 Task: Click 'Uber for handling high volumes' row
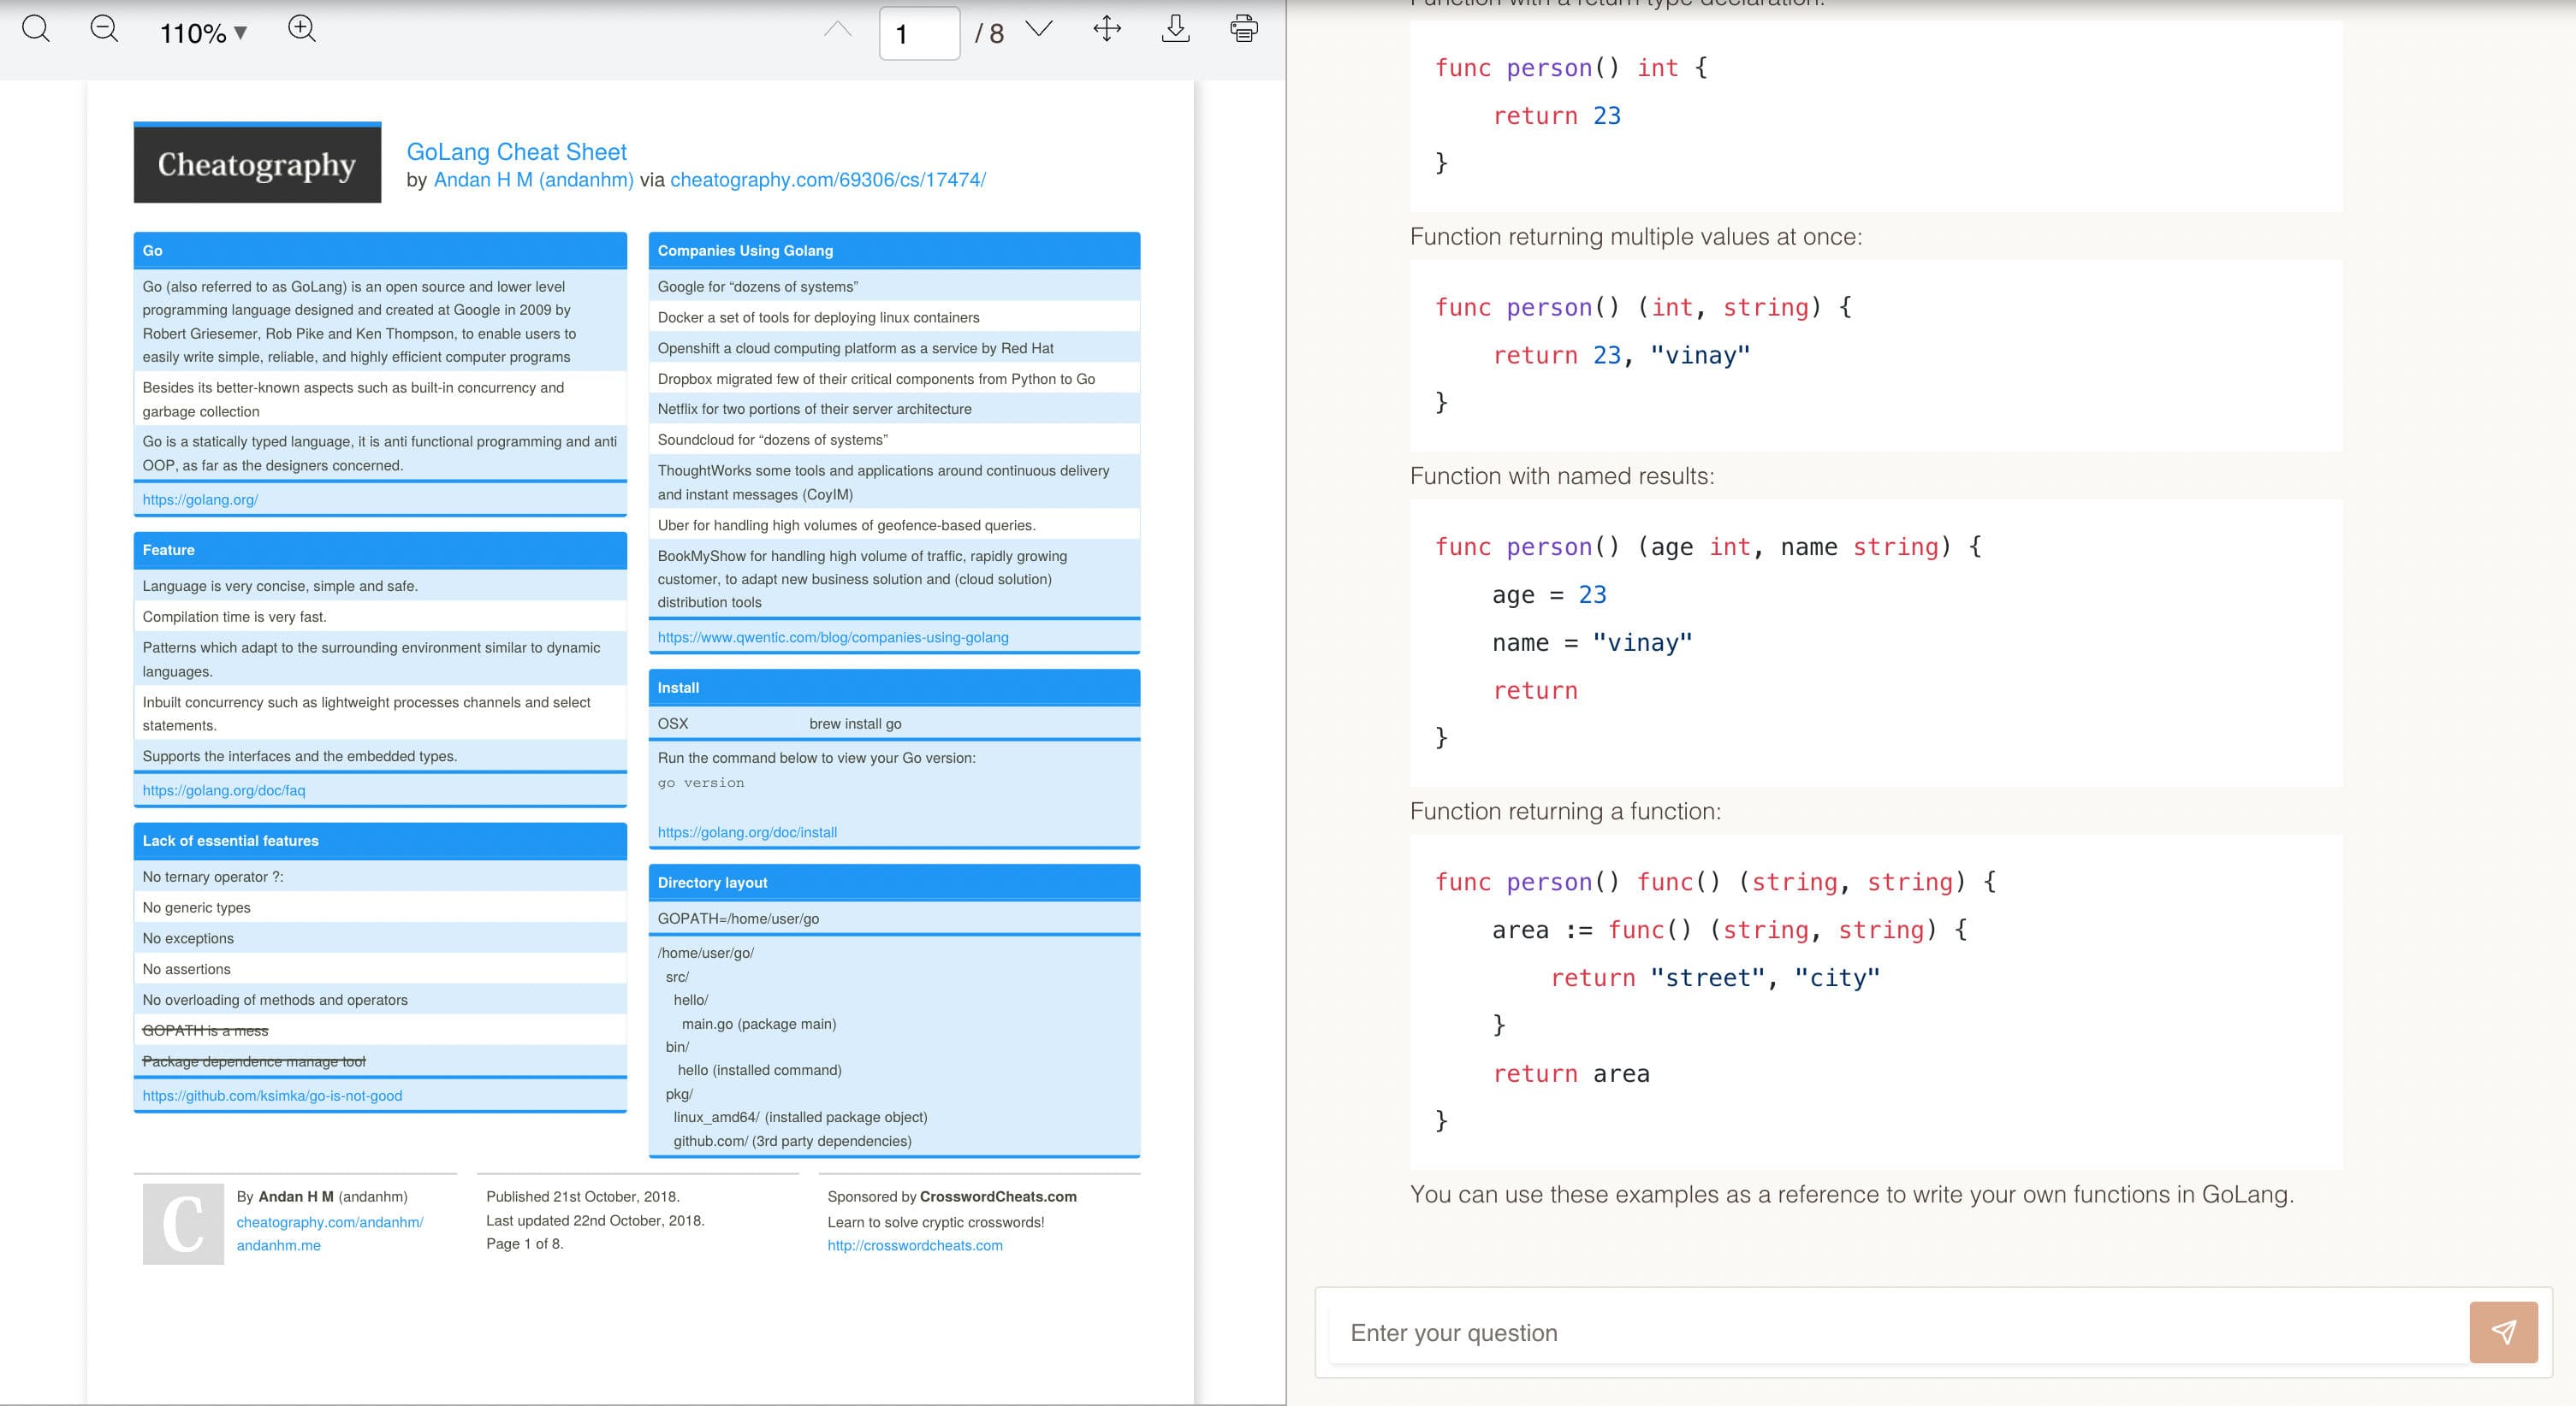tap(894, 526)
